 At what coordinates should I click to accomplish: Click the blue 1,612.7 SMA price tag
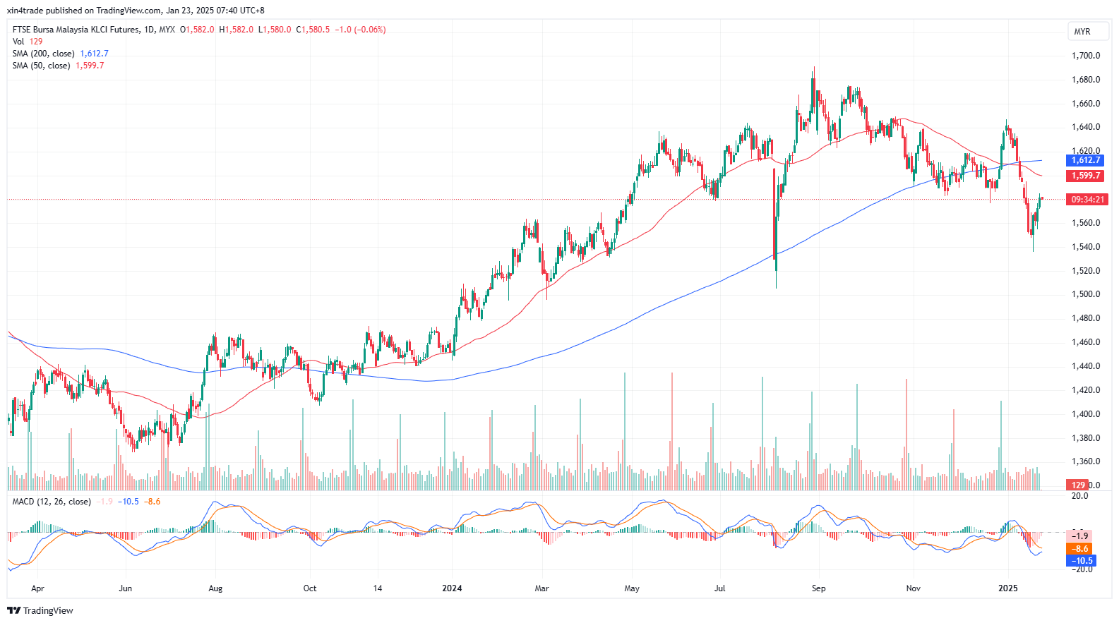click(x=1085, y=160)
